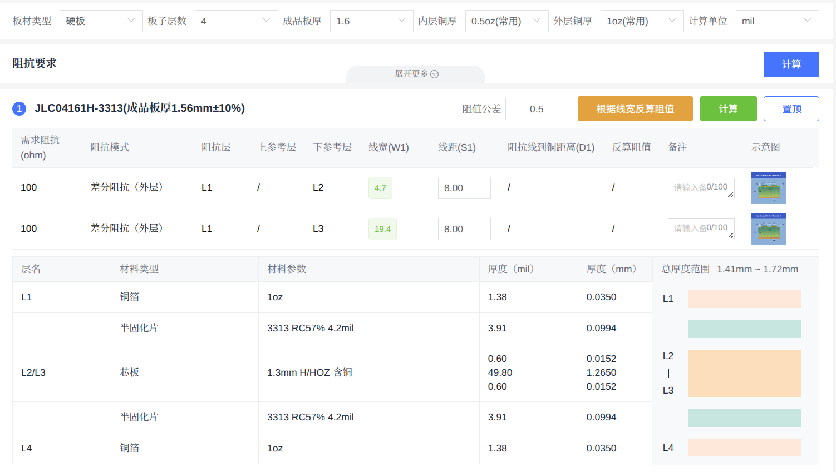The height and width of the screenshot is (472, 836).
Task: Click the 阻值公差 input field with 0.5
Action: (x=537, y=109)
